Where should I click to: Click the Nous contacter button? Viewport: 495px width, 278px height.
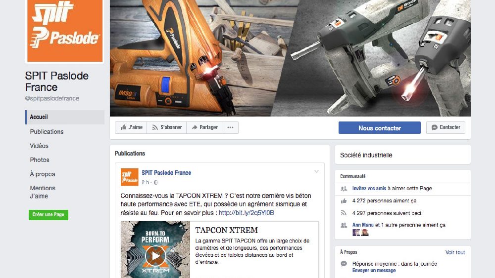pos(380,128)
